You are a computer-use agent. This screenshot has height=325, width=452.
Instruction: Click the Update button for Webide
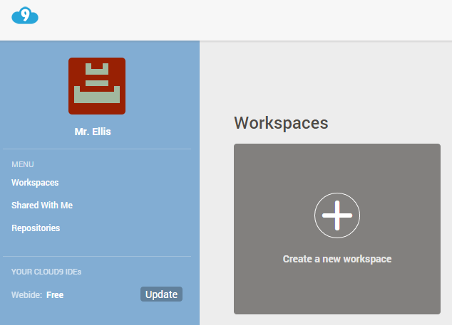161,294
